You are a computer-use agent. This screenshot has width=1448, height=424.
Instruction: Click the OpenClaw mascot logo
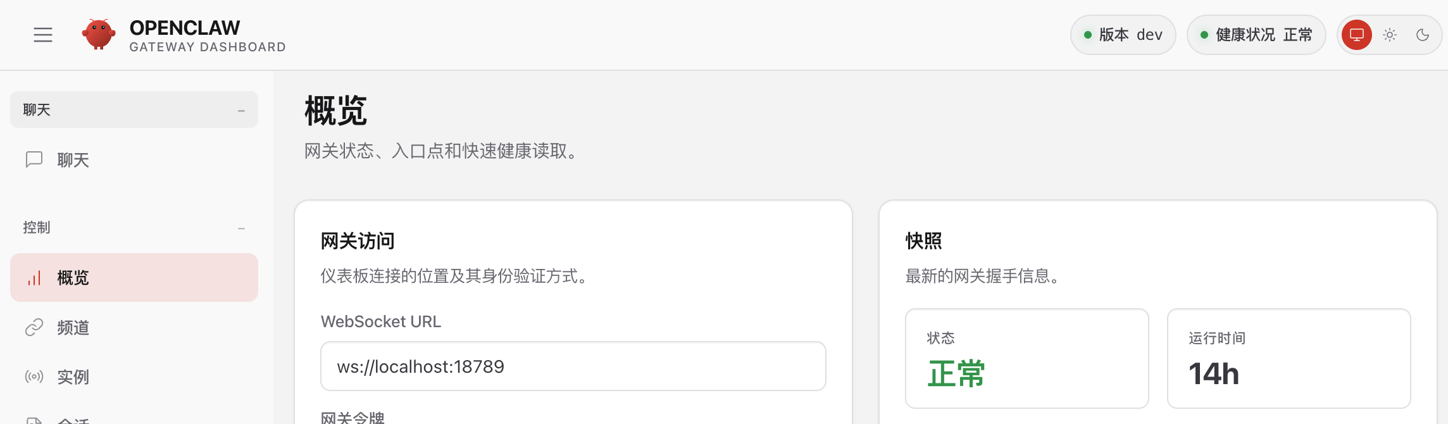99,34
